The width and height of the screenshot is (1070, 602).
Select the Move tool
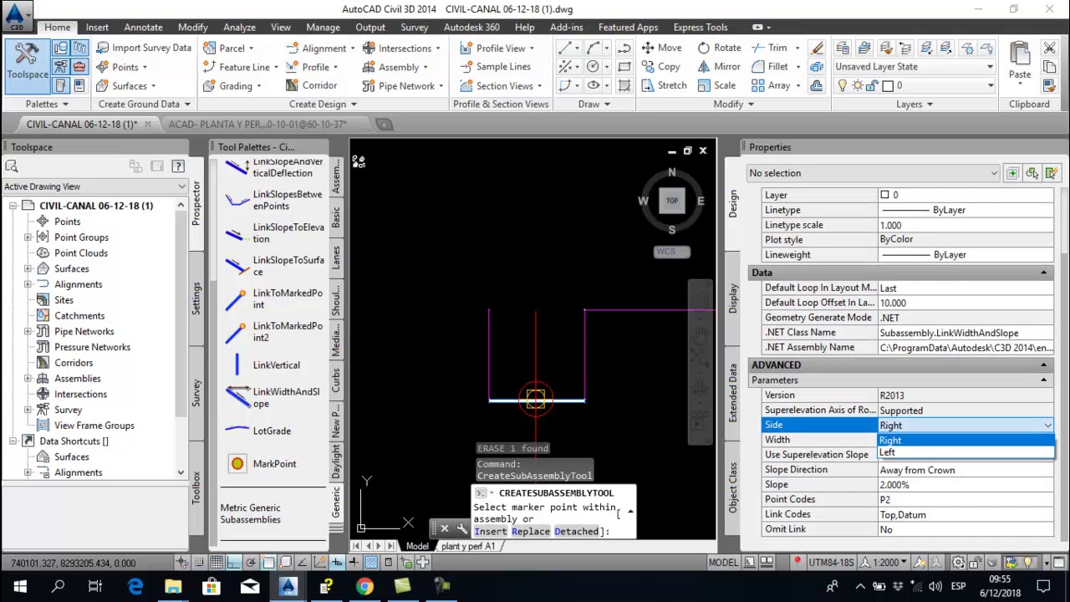coord(662,48)
